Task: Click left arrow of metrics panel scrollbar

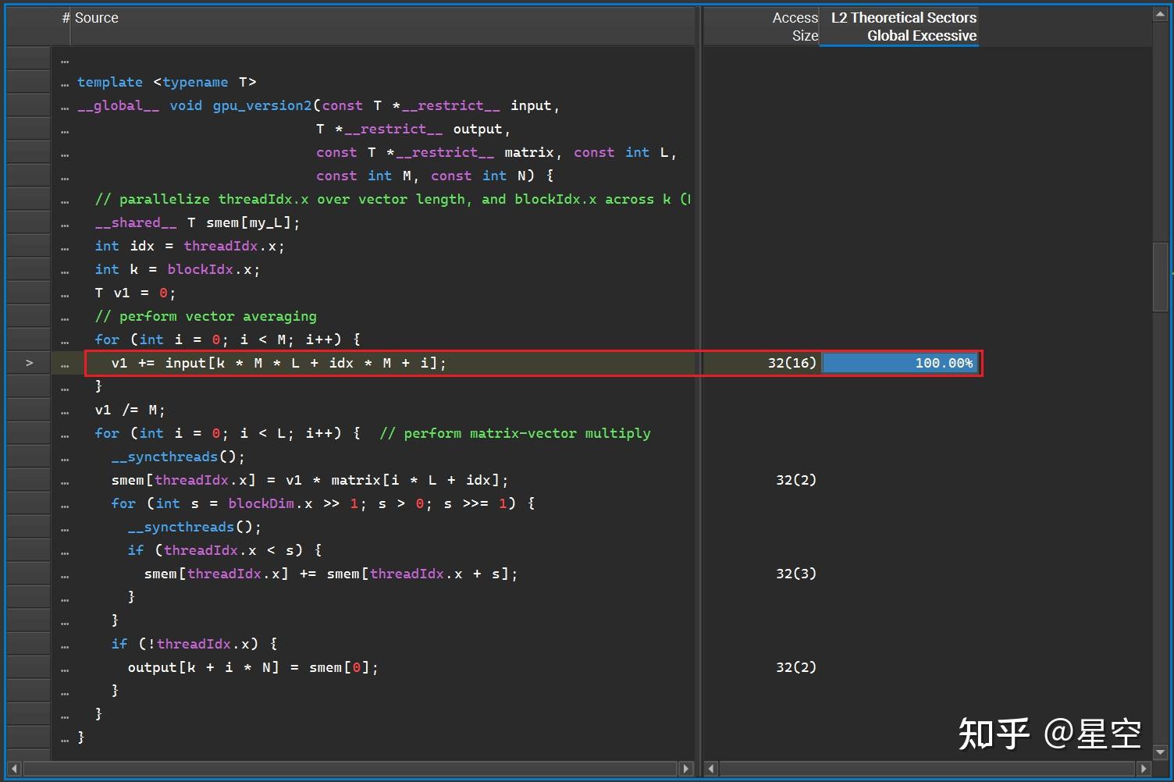Action: tap(711, 769)
